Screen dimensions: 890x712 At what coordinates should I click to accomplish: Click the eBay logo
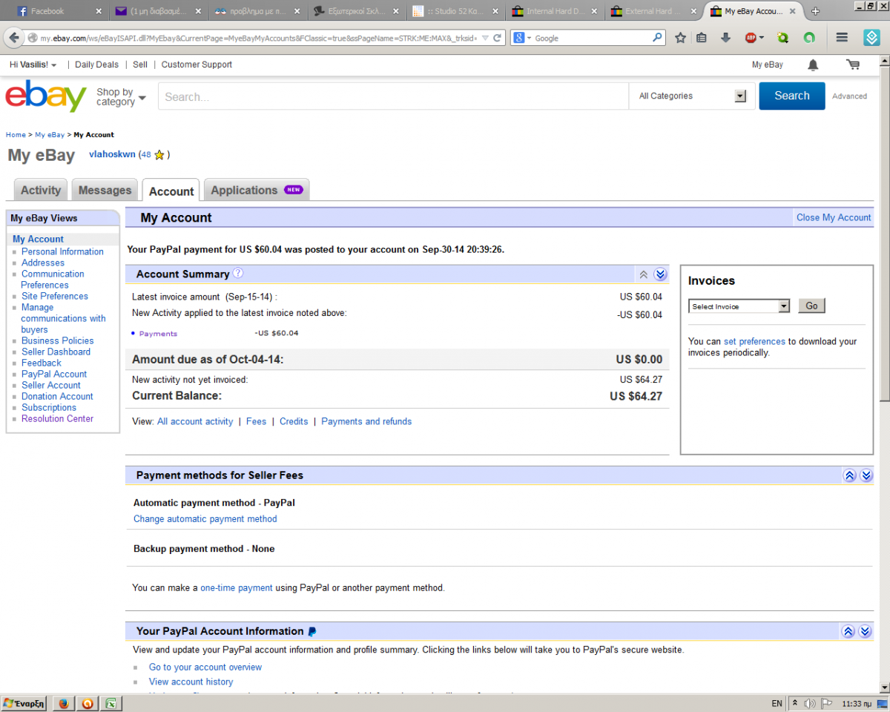click(x=46, y=96)
